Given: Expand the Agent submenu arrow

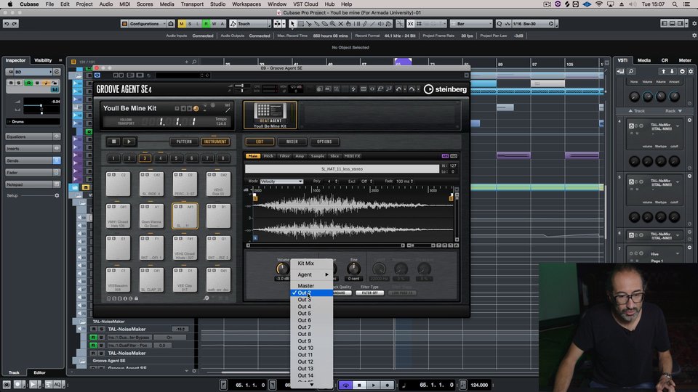Looking at the screenshot, I should [x=326, y=274].
